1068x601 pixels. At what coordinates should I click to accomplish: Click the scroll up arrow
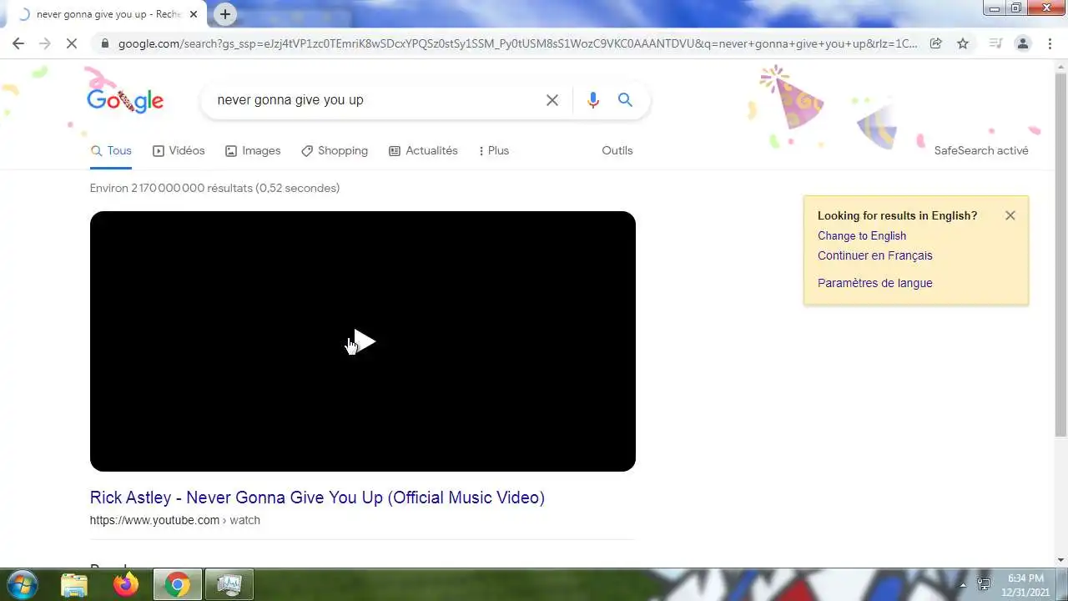(1060, 67)
